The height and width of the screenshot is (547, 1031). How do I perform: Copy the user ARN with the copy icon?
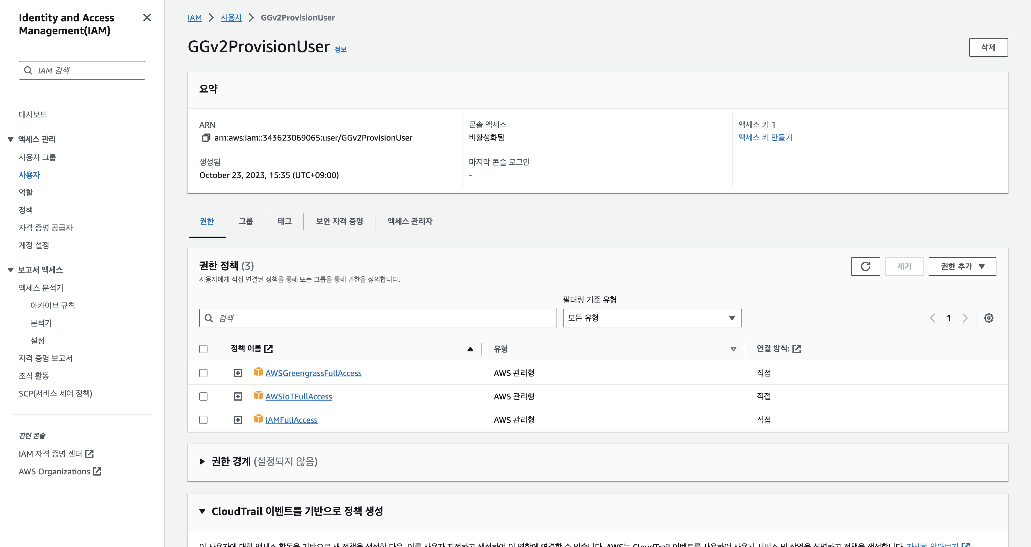pyautogui.click(x=206, y=138)
